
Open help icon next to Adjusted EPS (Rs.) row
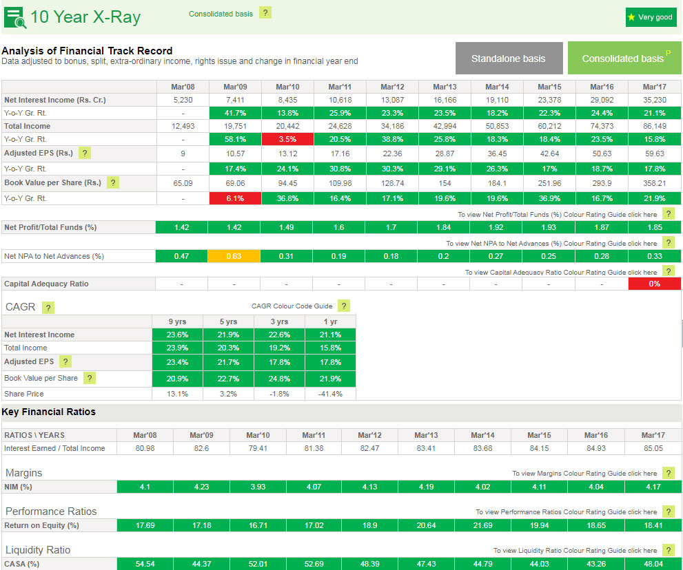click(x=85, y=153)
